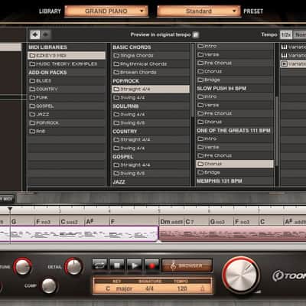Select Straight 4/4 under Pop/Rock
Screen dimensions: 306x306
click(x=151, y=89)
